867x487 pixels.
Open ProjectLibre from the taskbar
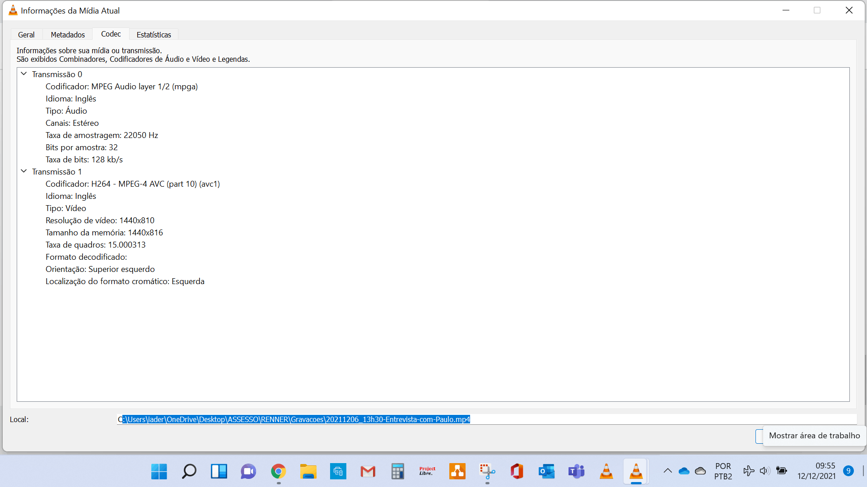(427, 472)
